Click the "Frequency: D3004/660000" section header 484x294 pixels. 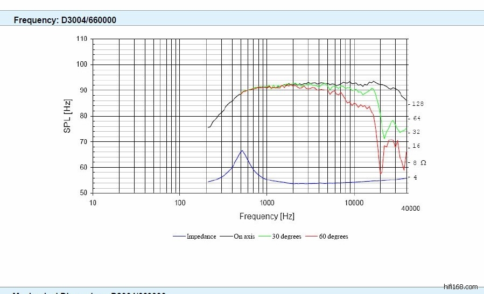pos(65,20)
